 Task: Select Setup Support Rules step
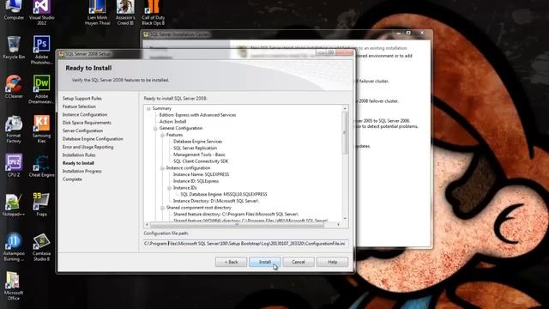pos(82,99)
